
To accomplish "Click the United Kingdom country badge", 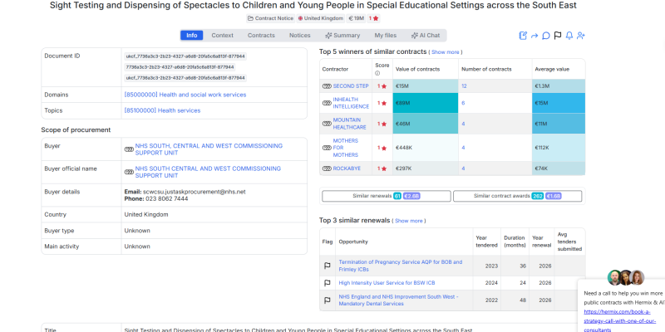I will [321, 18].
